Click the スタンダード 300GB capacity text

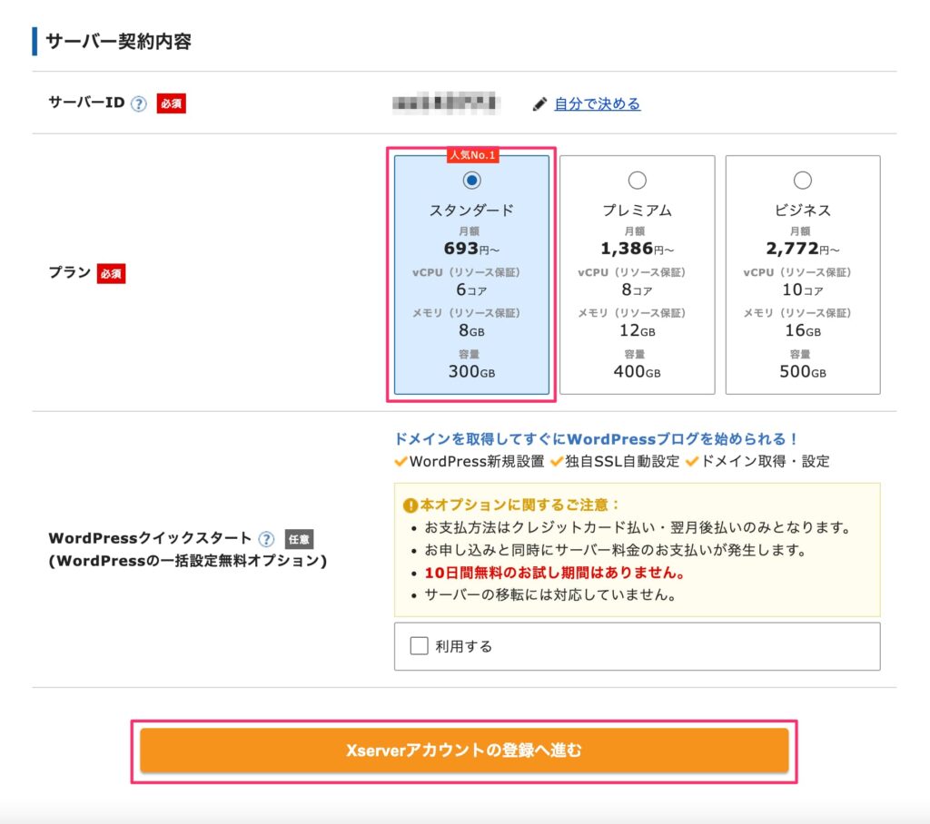(x=471, y=372)
